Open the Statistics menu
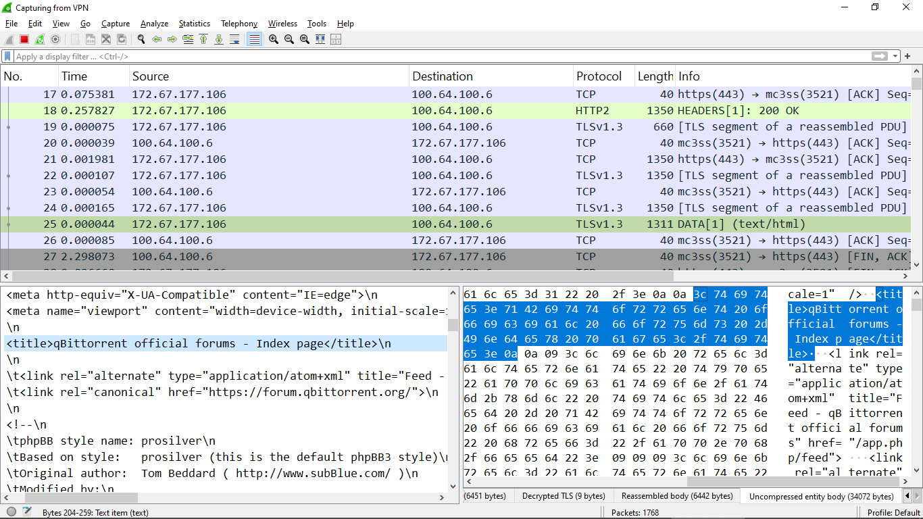Image resolution: width=923 pixels, height=519 pixels. coord(195,24)
